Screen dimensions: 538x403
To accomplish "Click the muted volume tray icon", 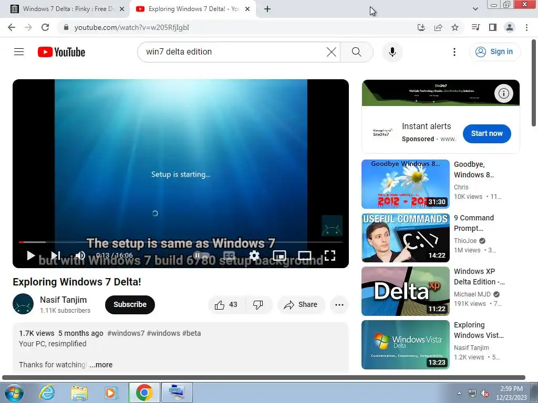I will (485, 393).
